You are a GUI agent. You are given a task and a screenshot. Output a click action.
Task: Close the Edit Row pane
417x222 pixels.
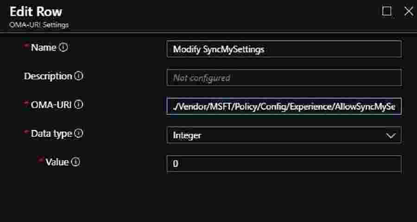pyautogui.click(x=408, y=12)
